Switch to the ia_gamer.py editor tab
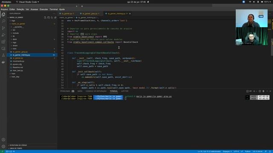This screenshot has width=273, height=153. click(x=68, y=14)
